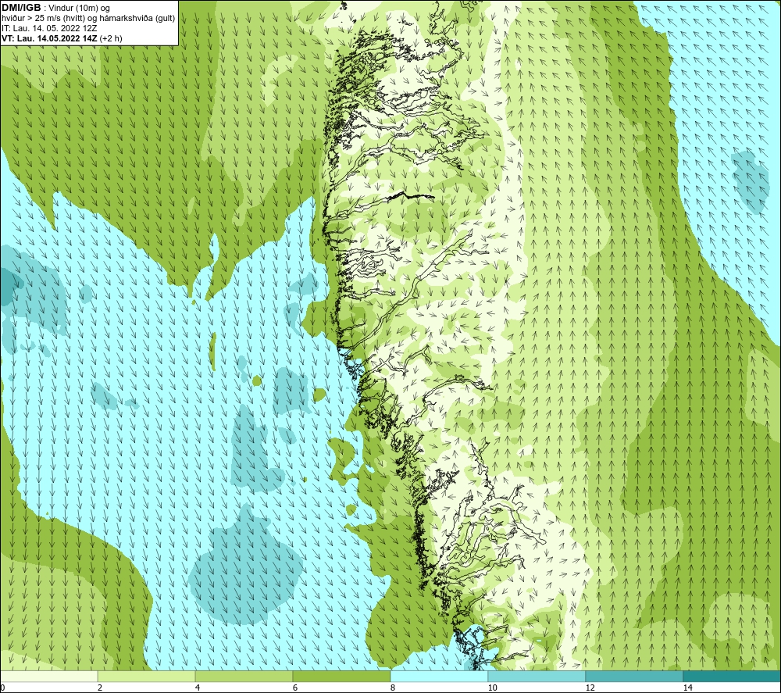Image resolution: width=781 pixels, height=693 pixels.
Task: Click the "2" label on the wind scale
Action: click(x=100, y=688)
